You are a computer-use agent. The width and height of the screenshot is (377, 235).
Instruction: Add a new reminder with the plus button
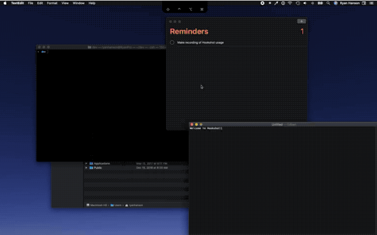[x=302, y=21]
